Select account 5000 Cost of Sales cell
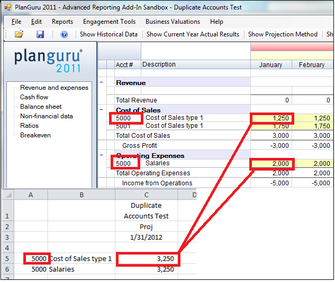Viewport: 335px width, 282px height. pyautogui.click(x=125, y=118)
